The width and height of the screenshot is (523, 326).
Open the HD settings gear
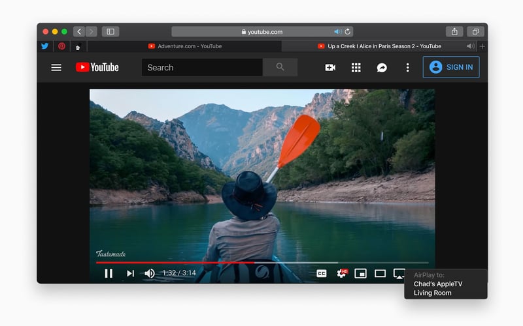click(341, 273)
